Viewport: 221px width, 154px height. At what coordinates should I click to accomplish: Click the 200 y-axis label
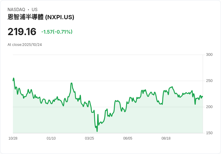(x=209, y=107)
